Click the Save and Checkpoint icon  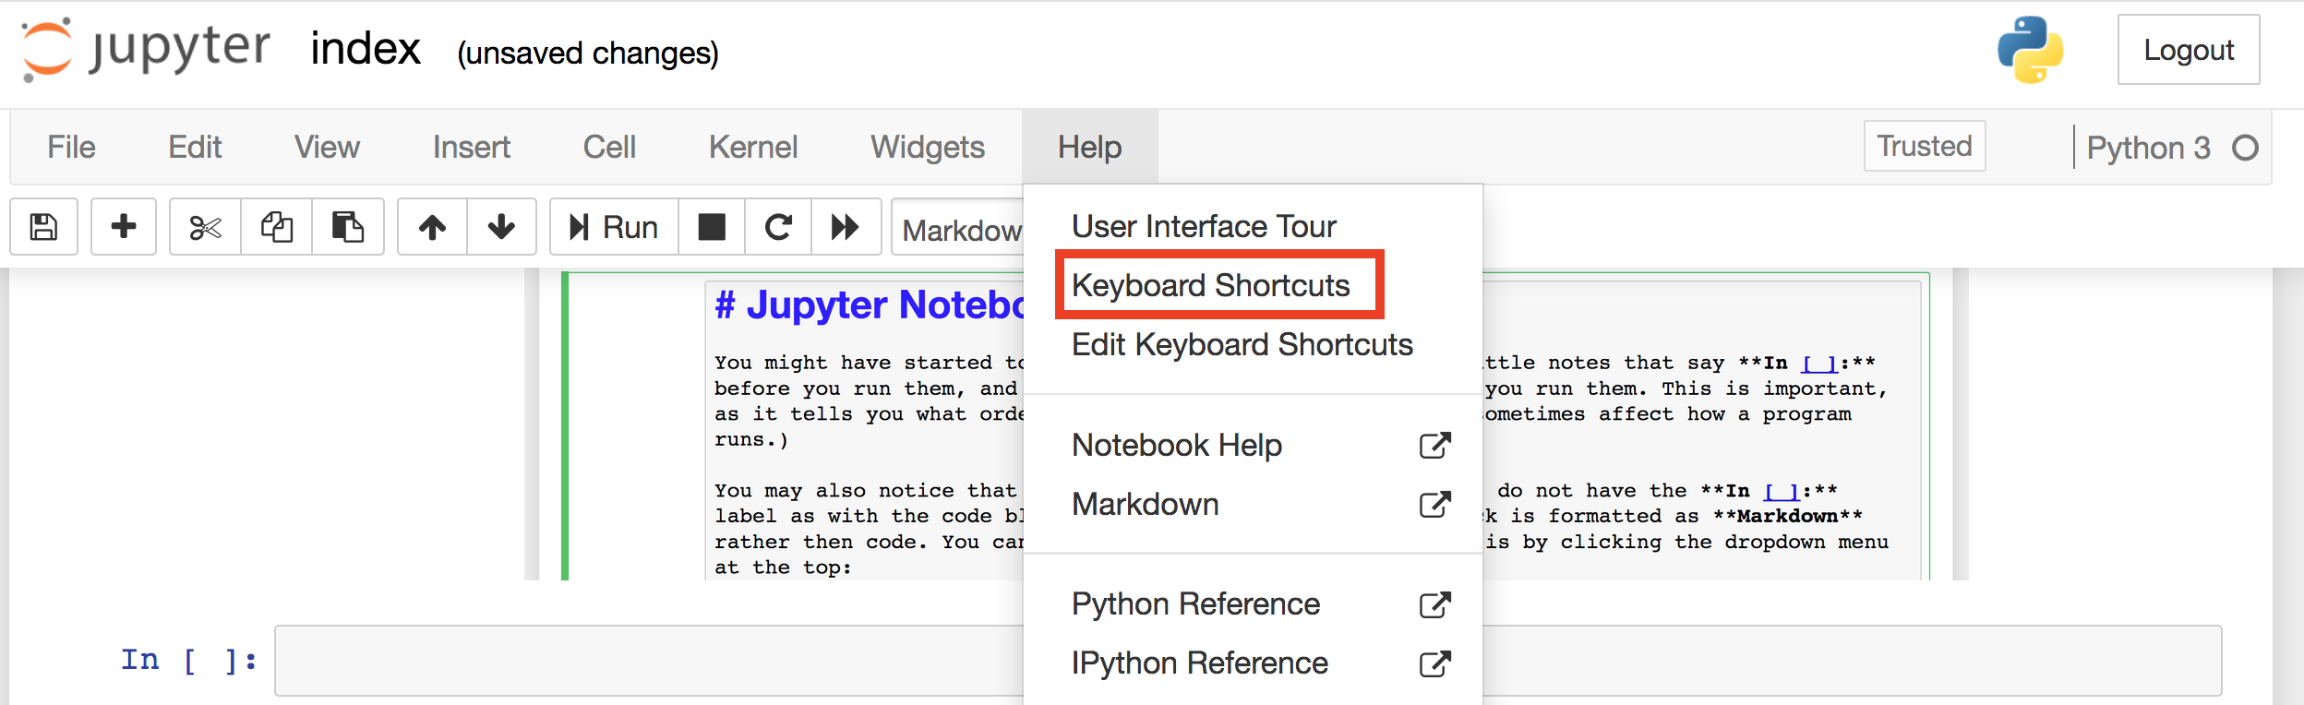pos(43,227)
